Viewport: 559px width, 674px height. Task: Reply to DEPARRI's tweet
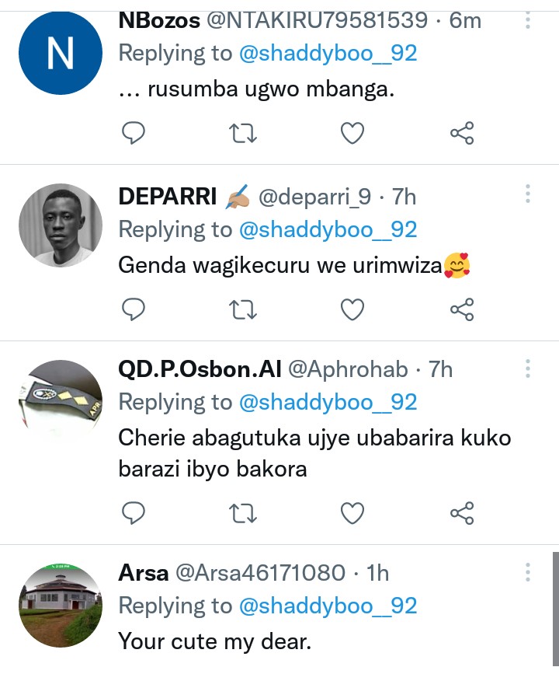(x=134, y=310)
